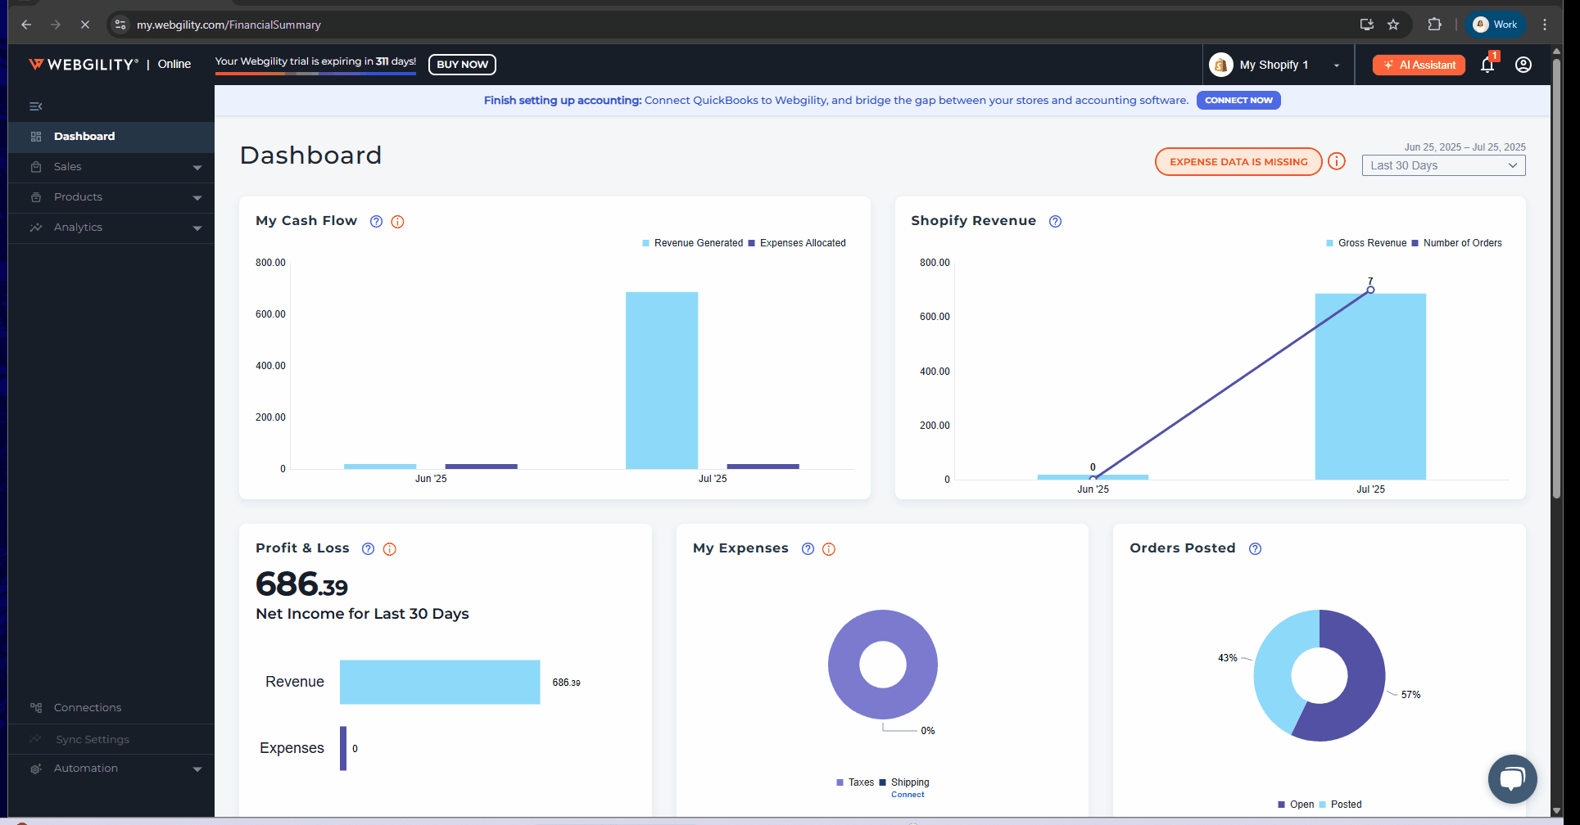Expand the Analytics sidebar section
Image resolution: width=1580 pixels, height=825 pixels.
click(111, 228)
